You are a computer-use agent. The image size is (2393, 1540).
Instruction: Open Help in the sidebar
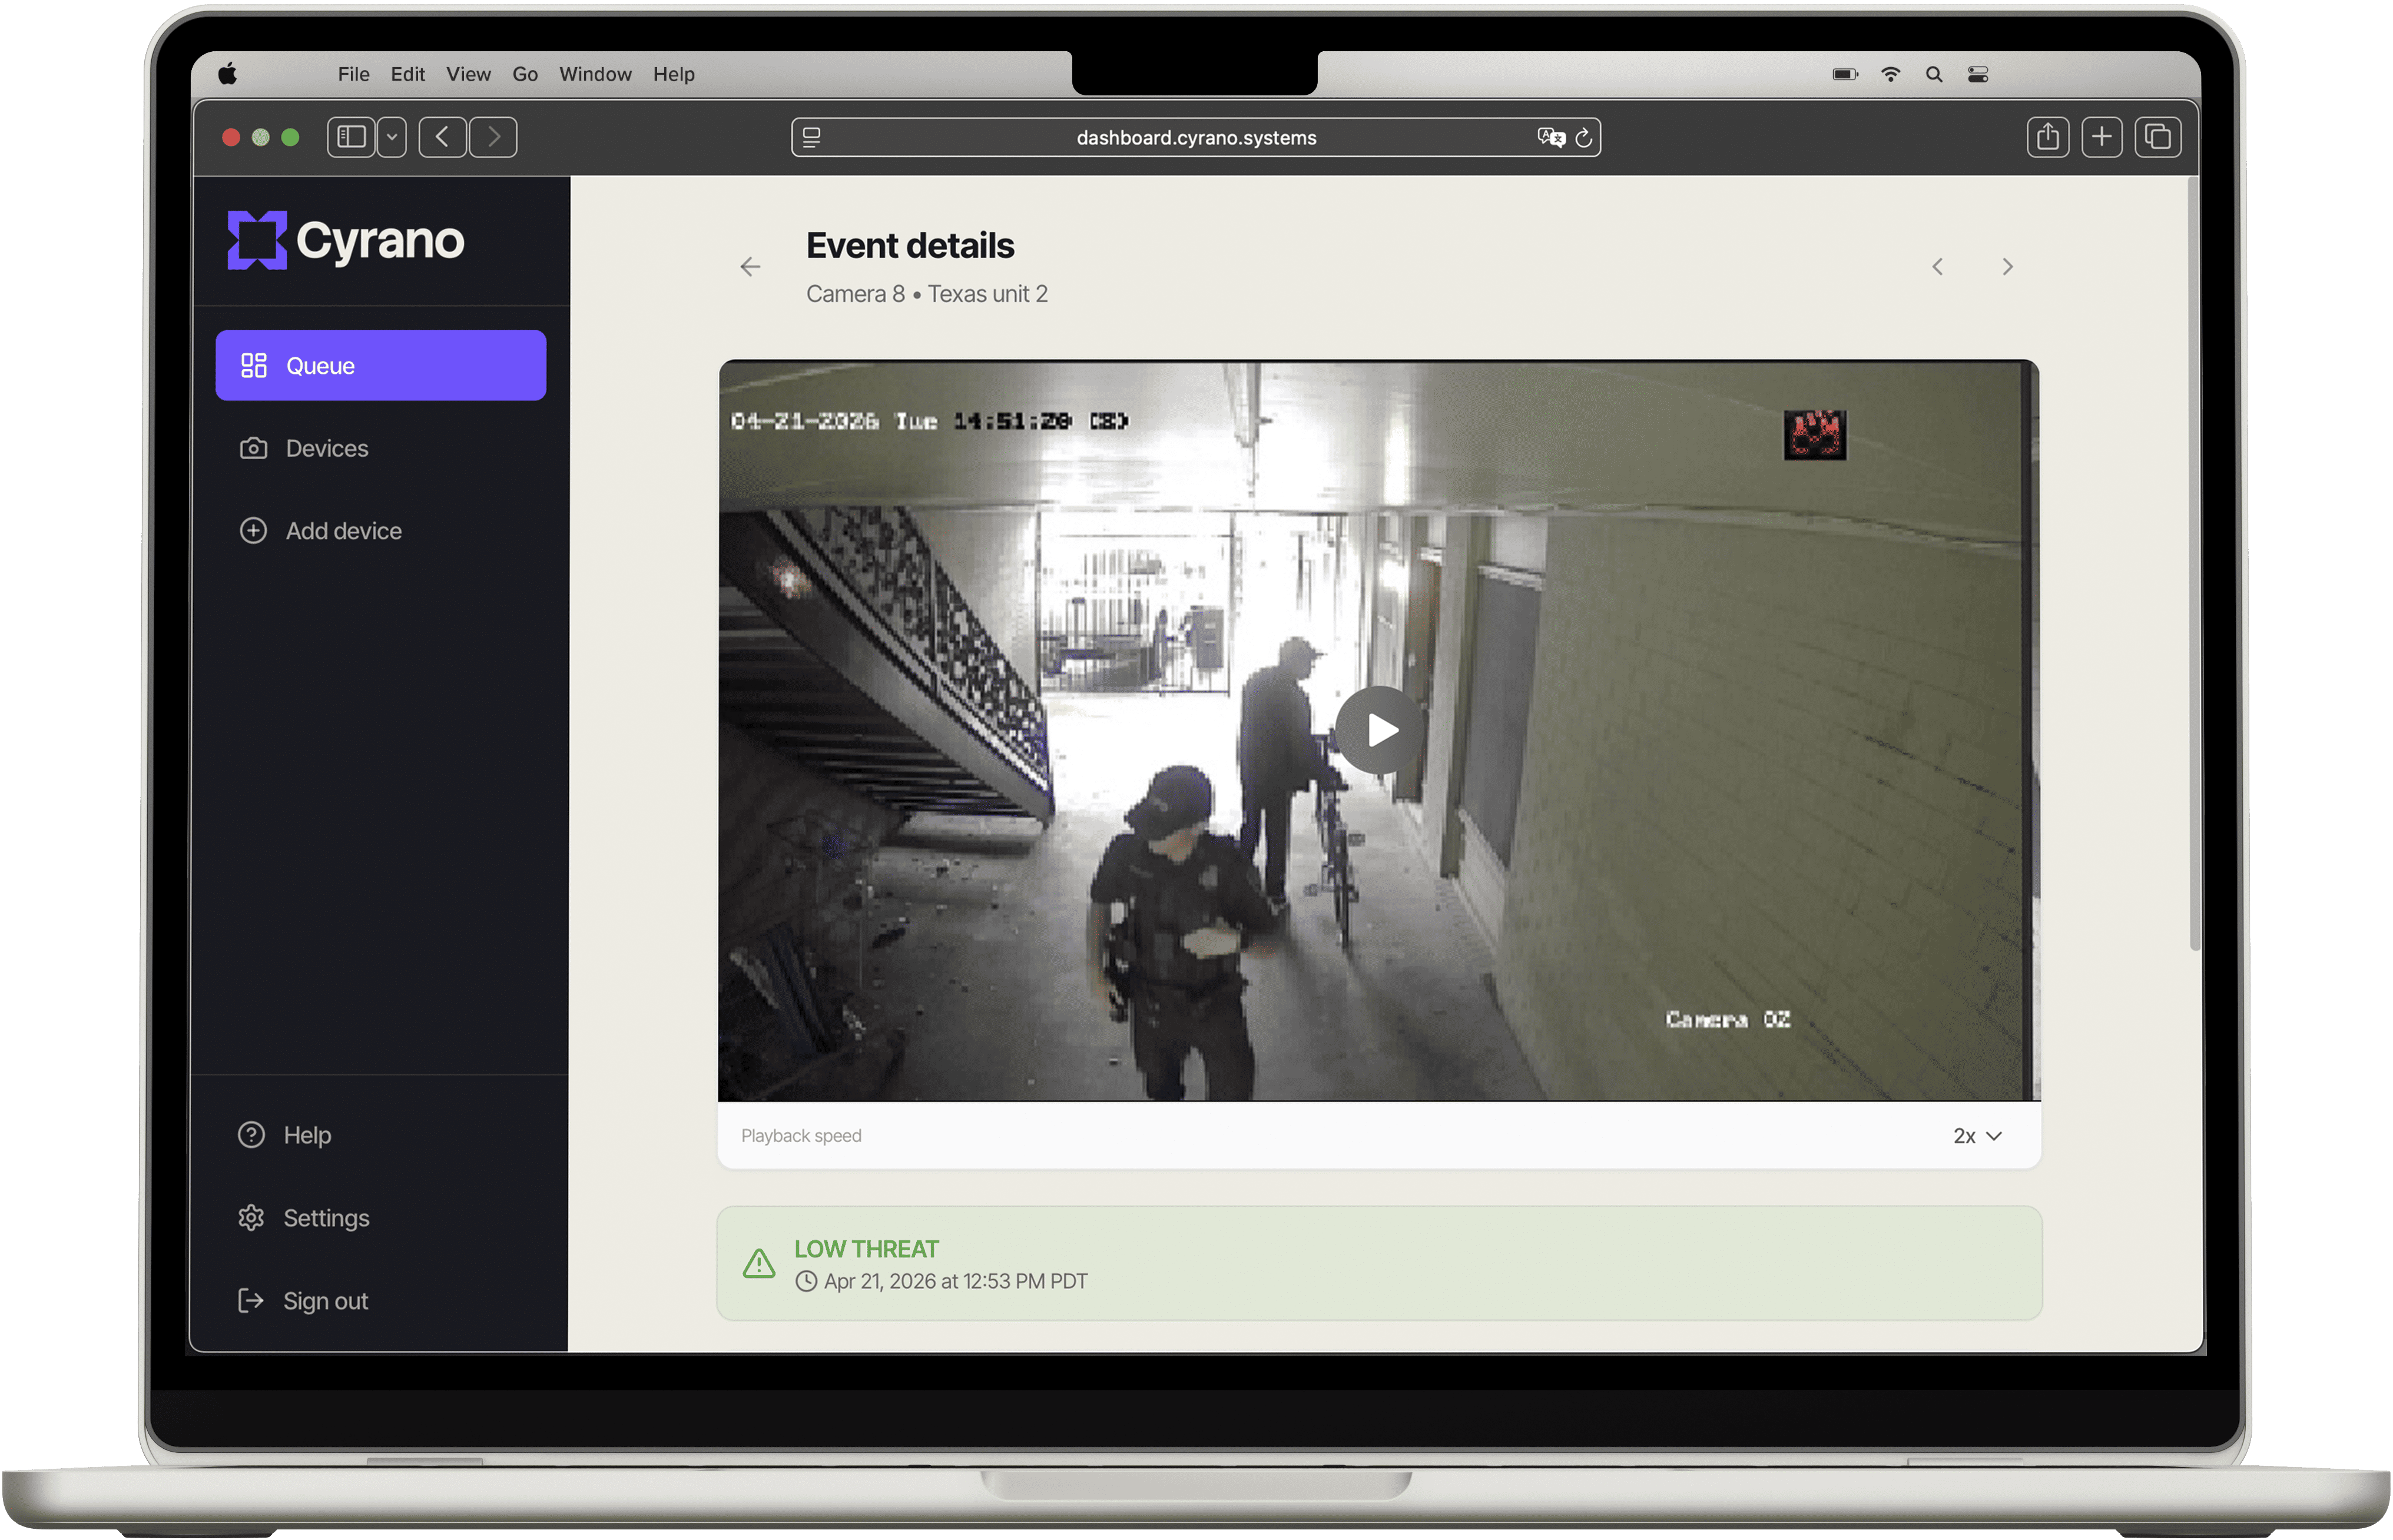[285, 1135]
